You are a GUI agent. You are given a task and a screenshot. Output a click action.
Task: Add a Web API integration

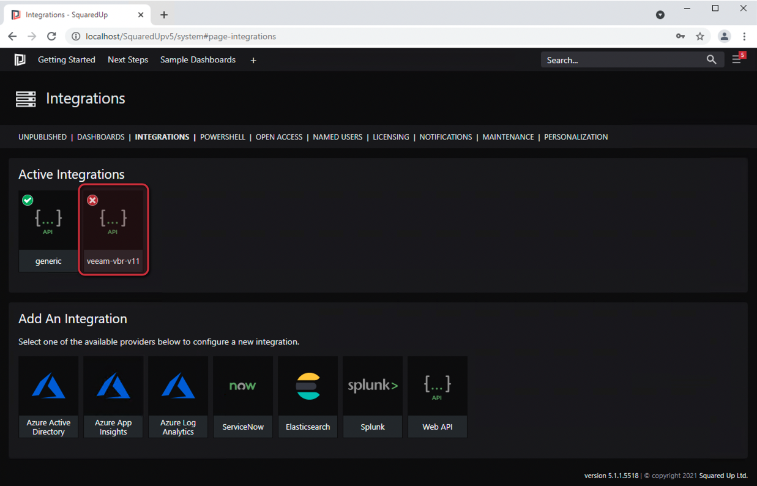click(438, 397)
